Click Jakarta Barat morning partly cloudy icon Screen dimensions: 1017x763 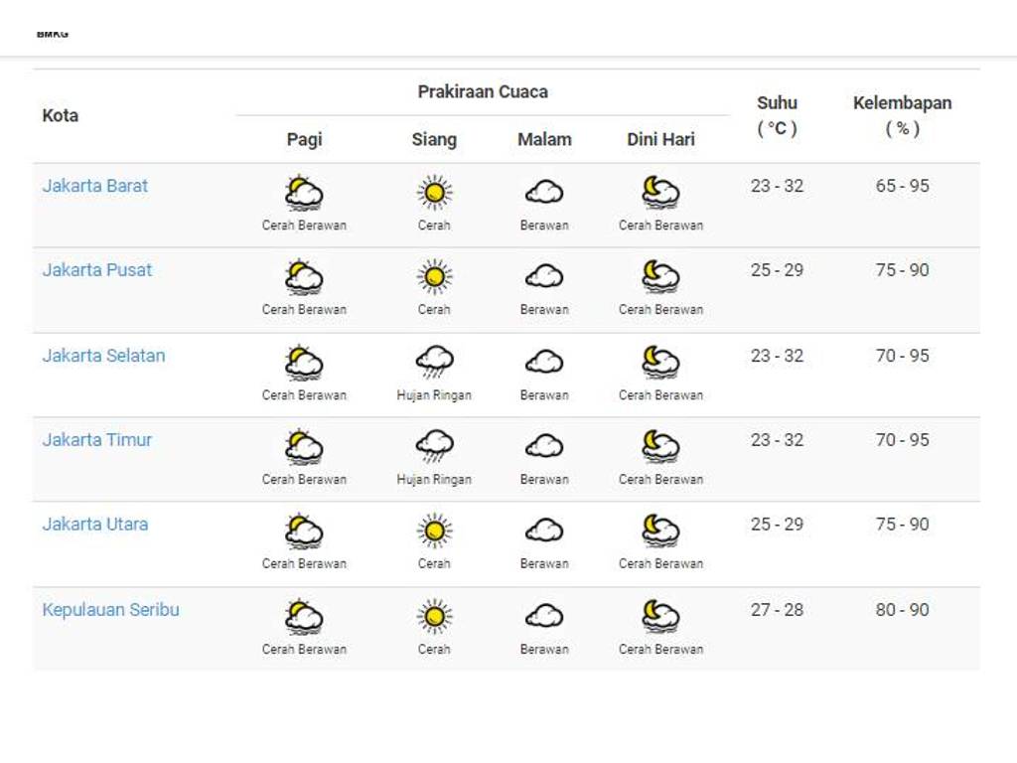tap(304, 193)
